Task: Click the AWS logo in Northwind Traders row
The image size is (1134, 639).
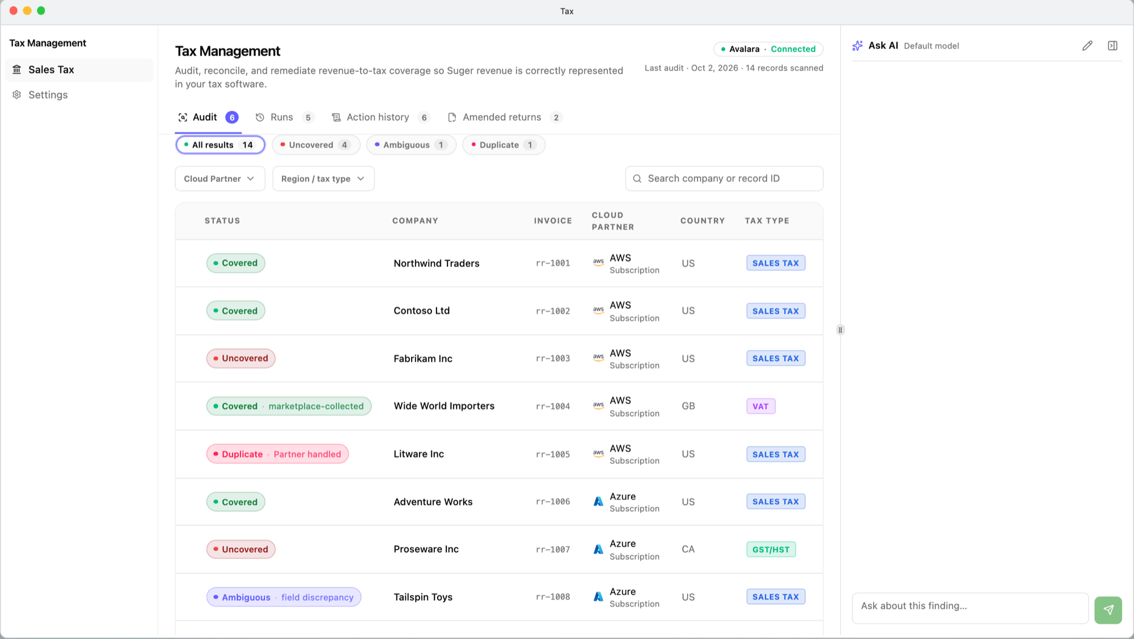Action: coord(598,263)
